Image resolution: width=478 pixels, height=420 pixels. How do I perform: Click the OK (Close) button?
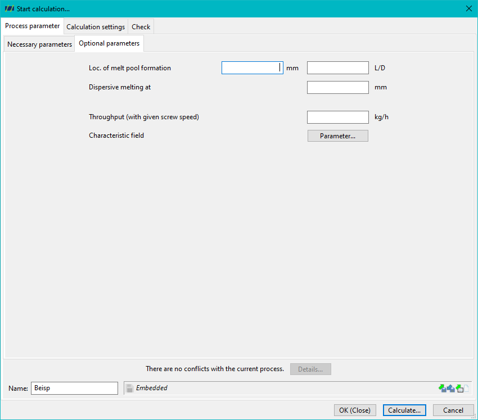pyautogui.click(x=355, y=410)
